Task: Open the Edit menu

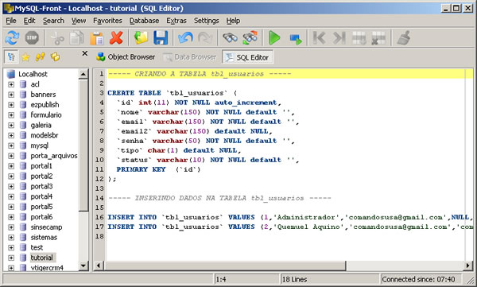Action: coord(29,21)
